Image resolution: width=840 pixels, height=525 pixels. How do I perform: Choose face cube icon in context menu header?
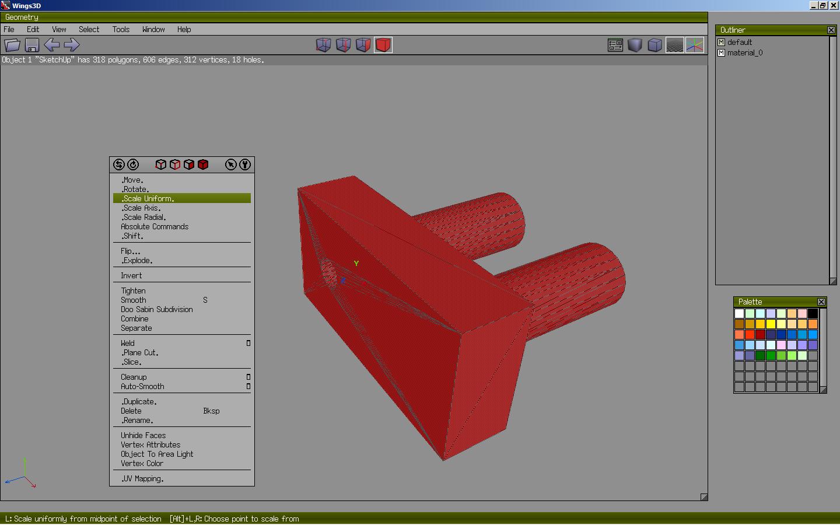click(x=189, y=164)
